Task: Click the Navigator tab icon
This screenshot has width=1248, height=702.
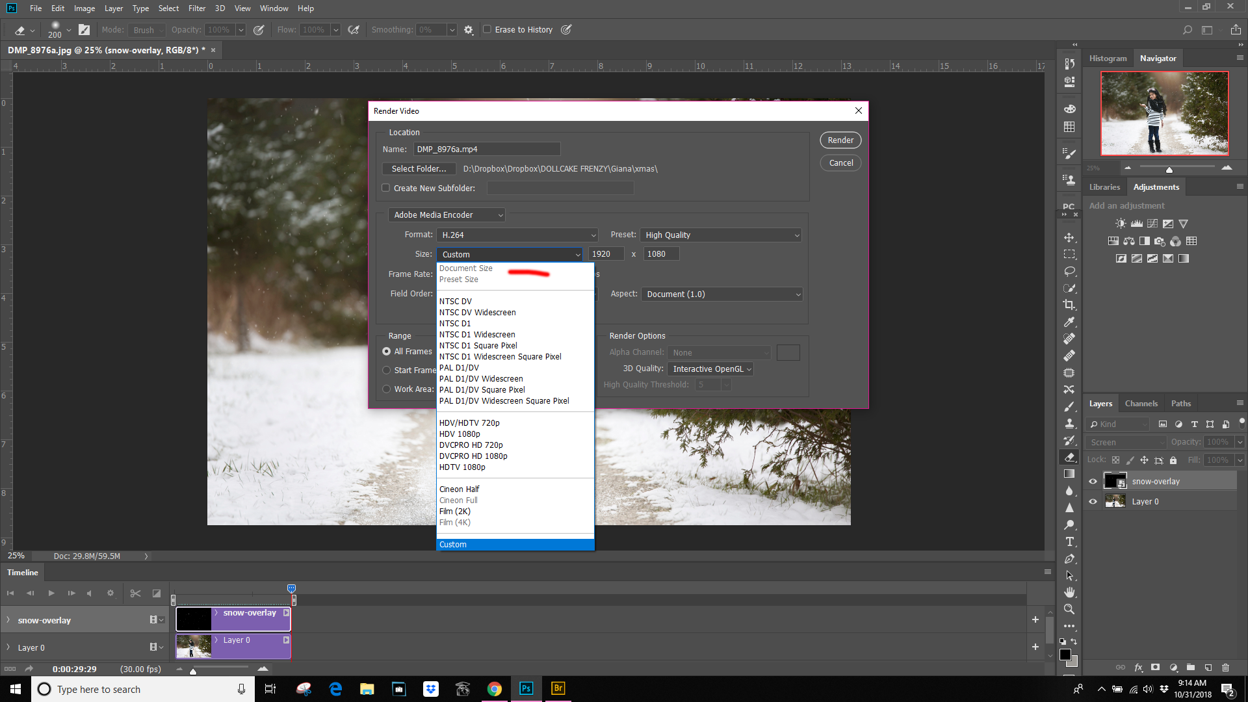Action: (x=1156, y=57)
